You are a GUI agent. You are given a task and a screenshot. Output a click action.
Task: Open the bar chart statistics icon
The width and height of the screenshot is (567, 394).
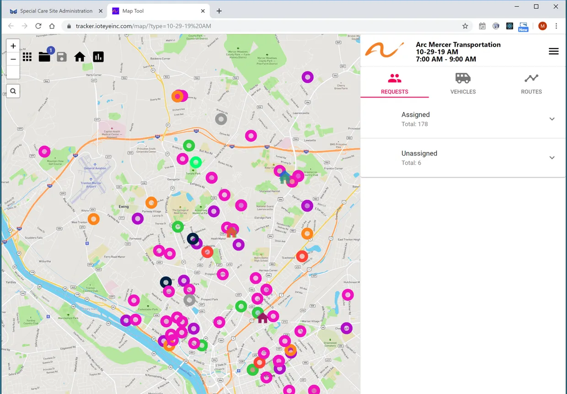98,57
